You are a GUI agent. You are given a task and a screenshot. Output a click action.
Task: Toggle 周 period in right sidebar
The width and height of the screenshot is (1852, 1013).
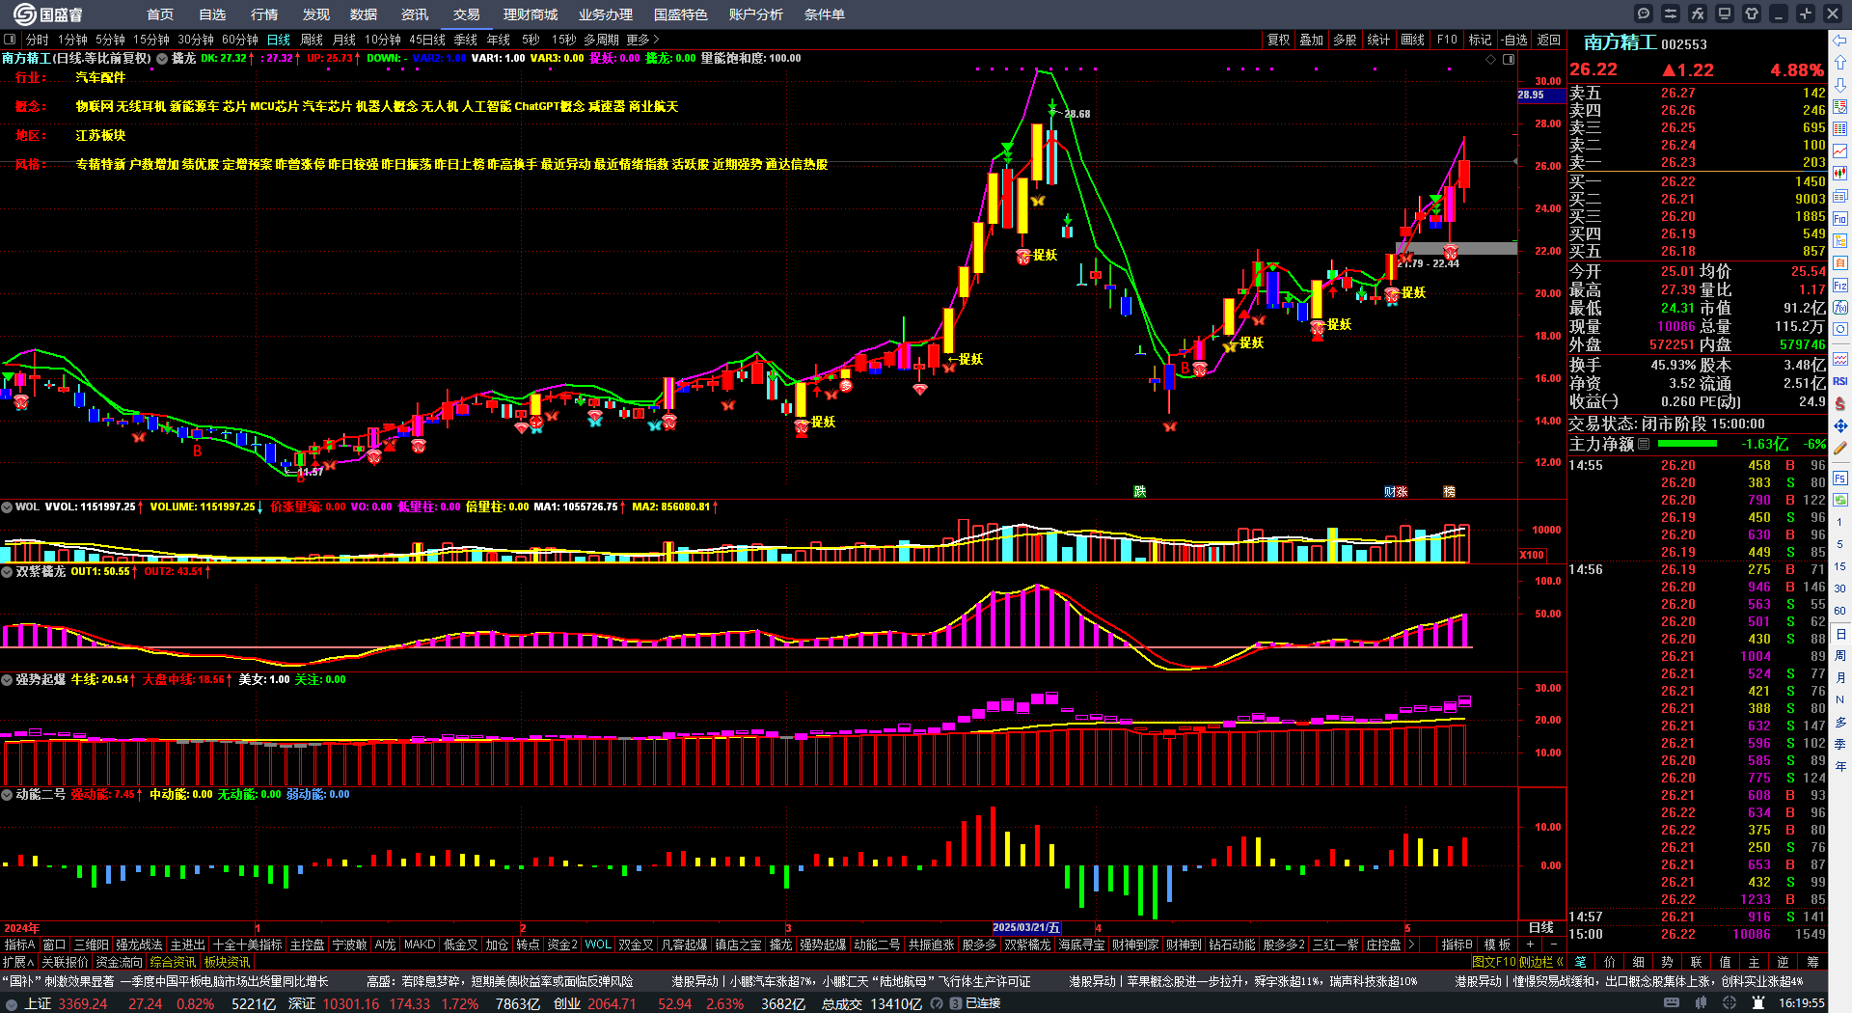[x=1840, y=656]
